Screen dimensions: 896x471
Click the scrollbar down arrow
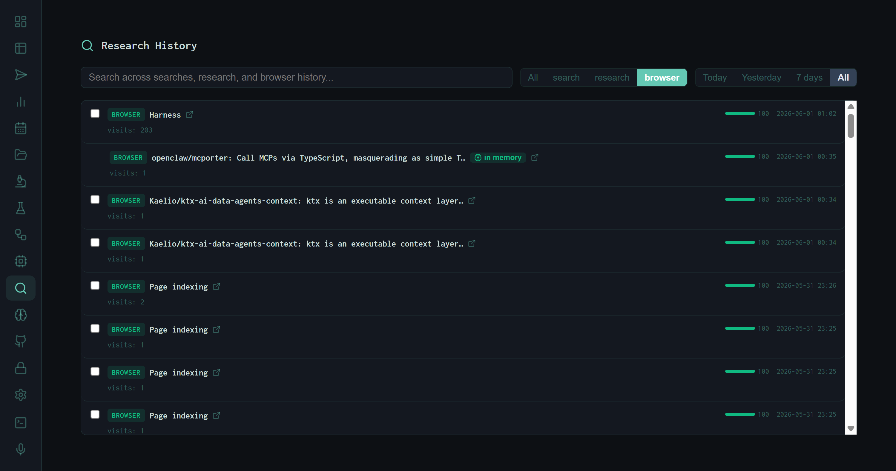[851, 429]
